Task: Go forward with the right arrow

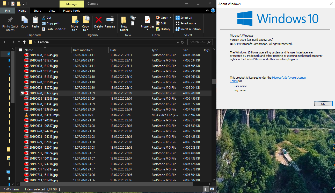Action: pyautogui.click(x=13, y=42)
